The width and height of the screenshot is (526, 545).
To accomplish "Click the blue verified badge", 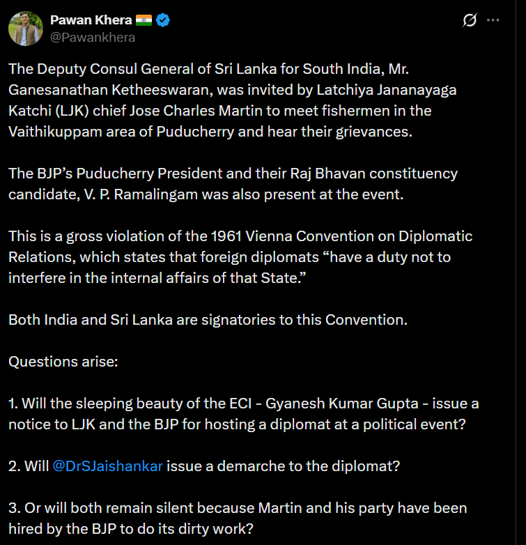I will click(x=162, y=20).
